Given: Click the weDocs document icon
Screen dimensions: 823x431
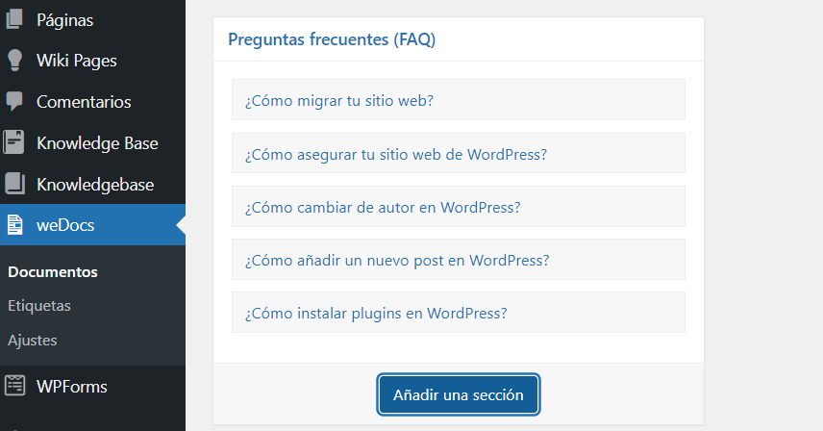Looking at the screenshot, I should point(14,225).
